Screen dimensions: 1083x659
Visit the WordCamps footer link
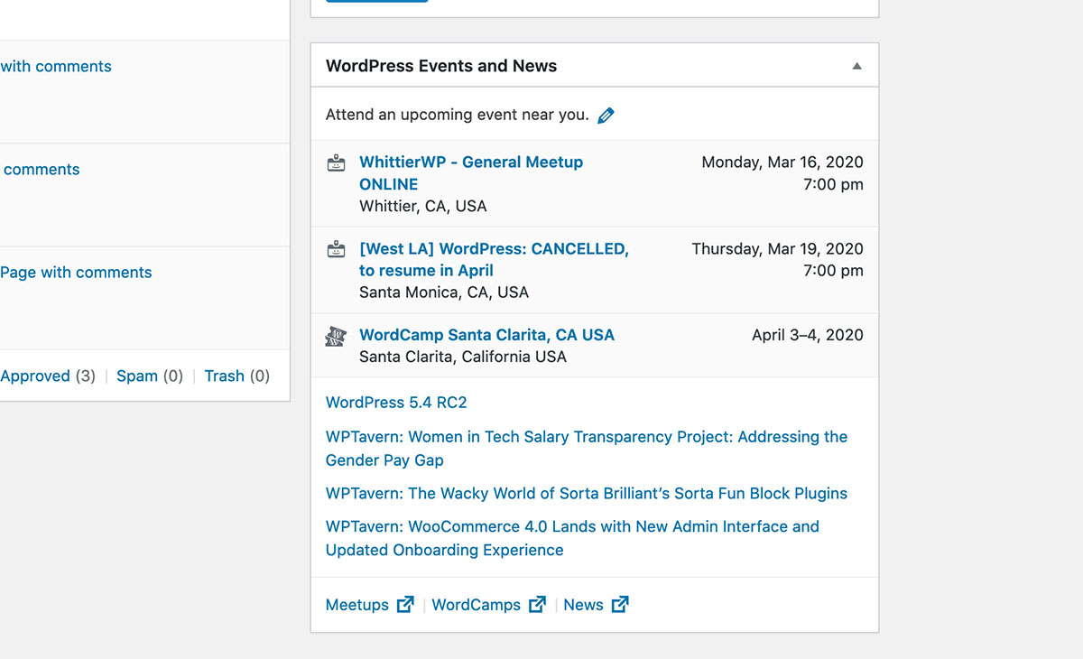point(476,605)
